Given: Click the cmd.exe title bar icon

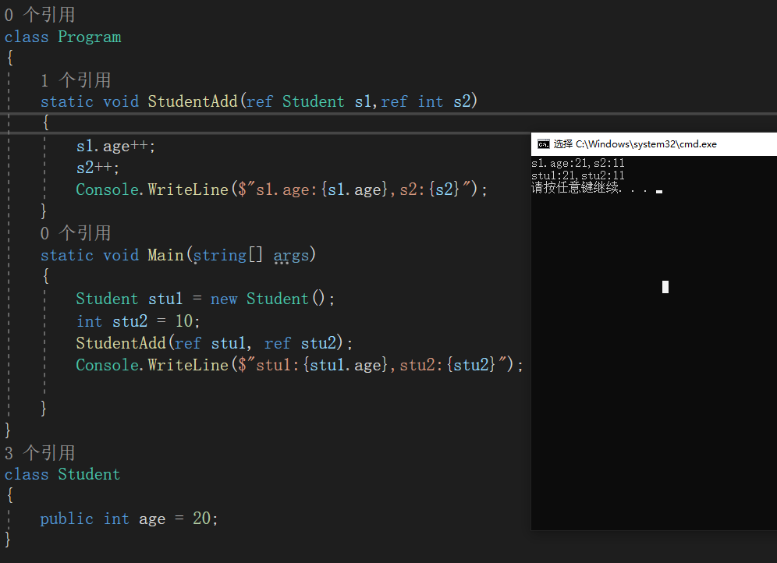Looking at the screenshot, I should (x=544, y=144).
